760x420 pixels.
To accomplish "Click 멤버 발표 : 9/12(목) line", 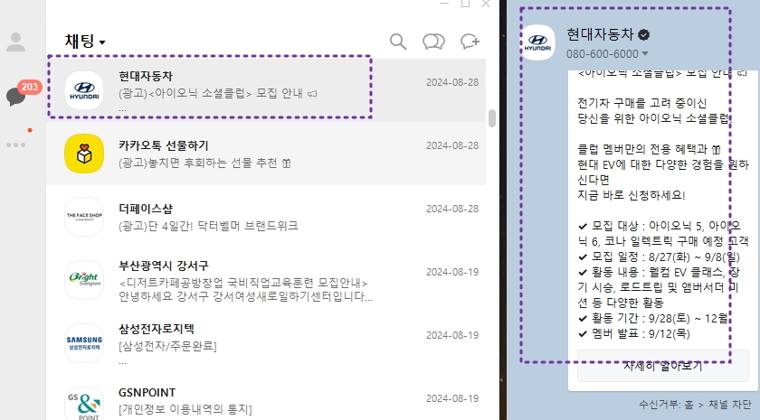I will (633, 333).
